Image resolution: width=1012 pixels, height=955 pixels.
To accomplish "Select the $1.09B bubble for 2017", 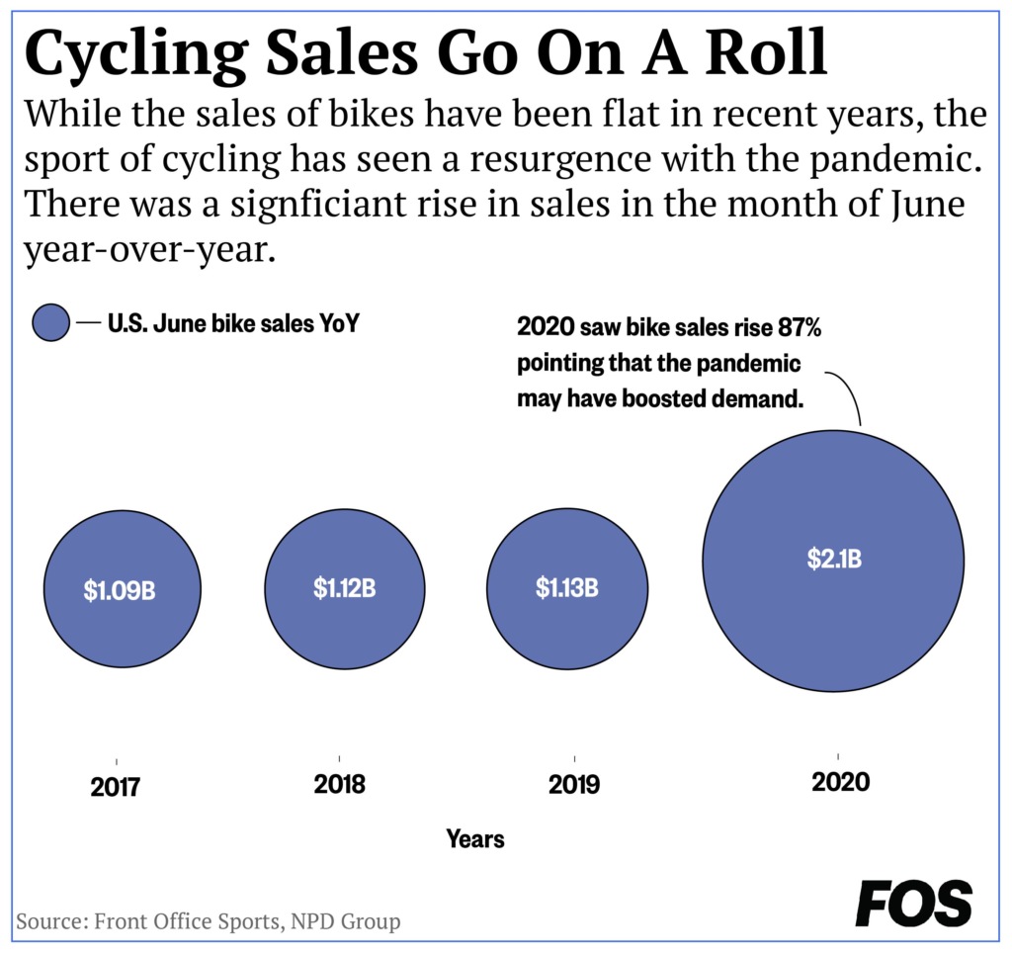I will point(122,589).
